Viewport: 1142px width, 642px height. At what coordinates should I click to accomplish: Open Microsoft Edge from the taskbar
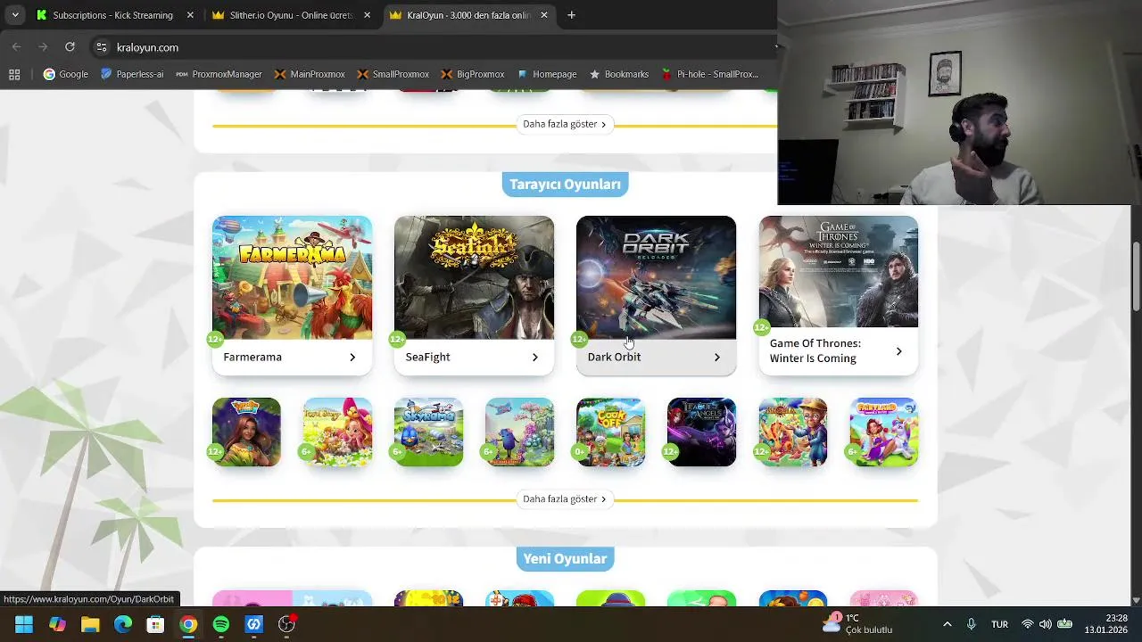(123, 624)
